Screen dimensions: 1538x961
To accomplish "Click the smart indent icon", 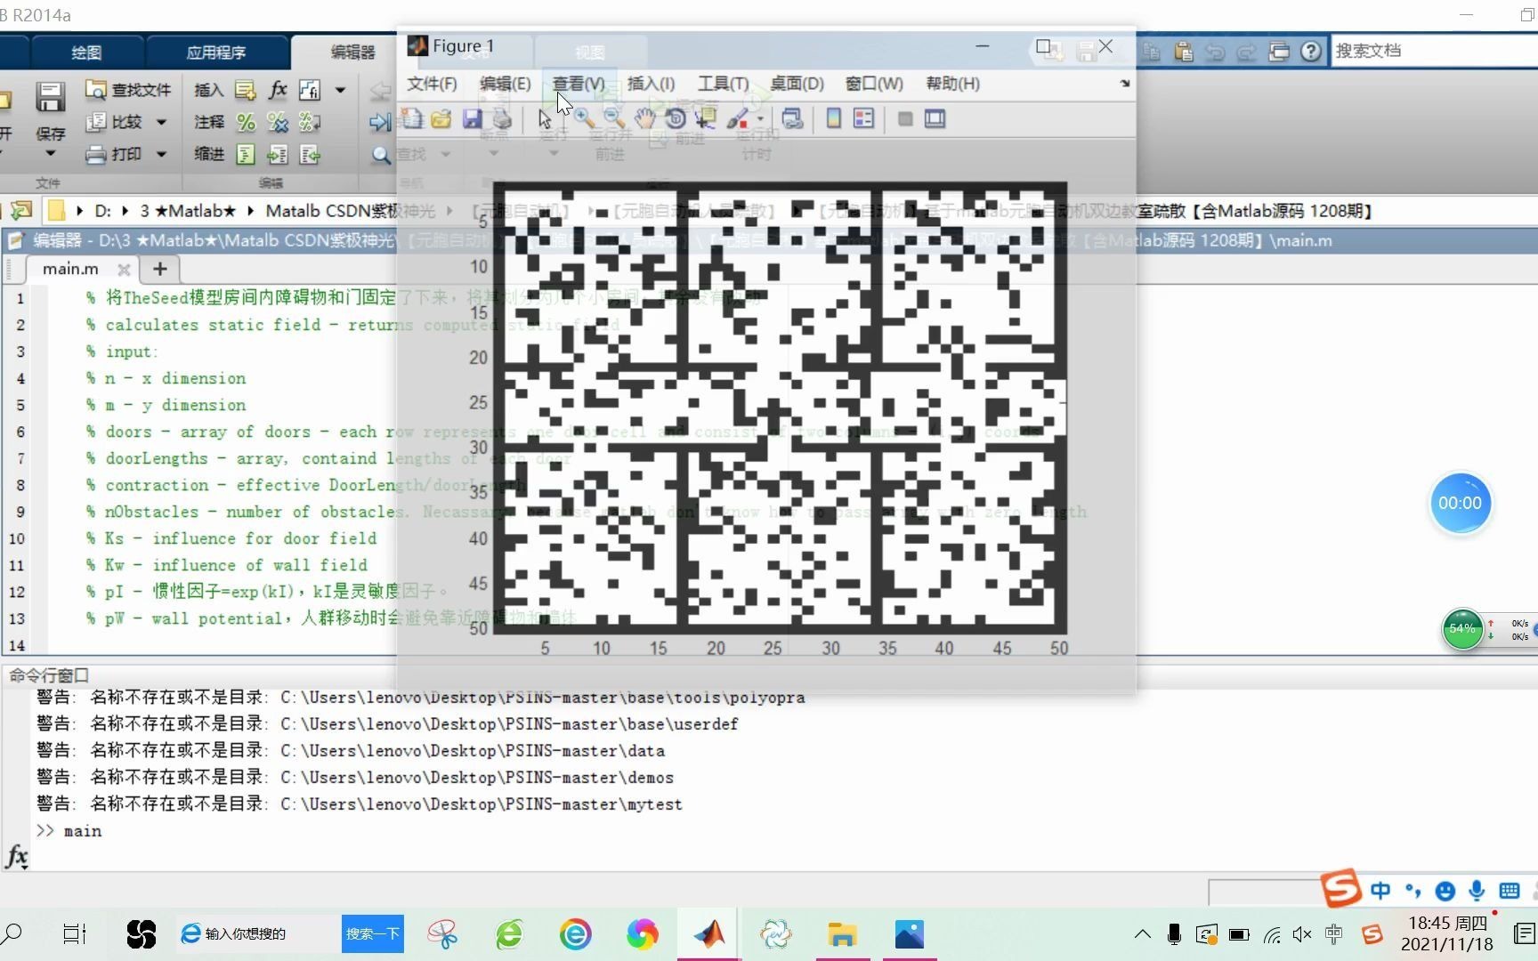I will (246, 155).
